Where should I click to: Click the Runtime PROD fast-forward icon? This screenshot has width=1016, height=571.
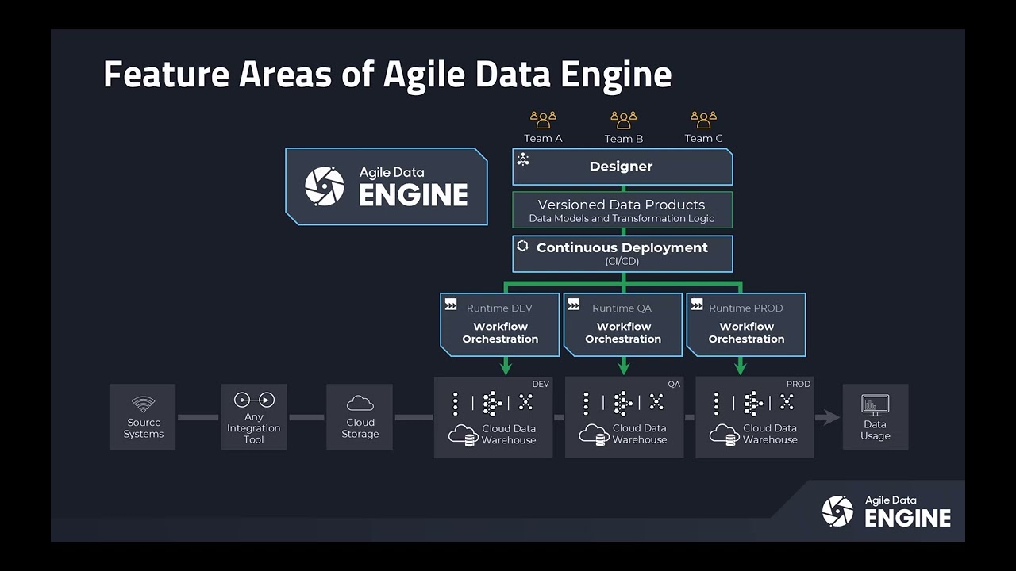[697, 305]
